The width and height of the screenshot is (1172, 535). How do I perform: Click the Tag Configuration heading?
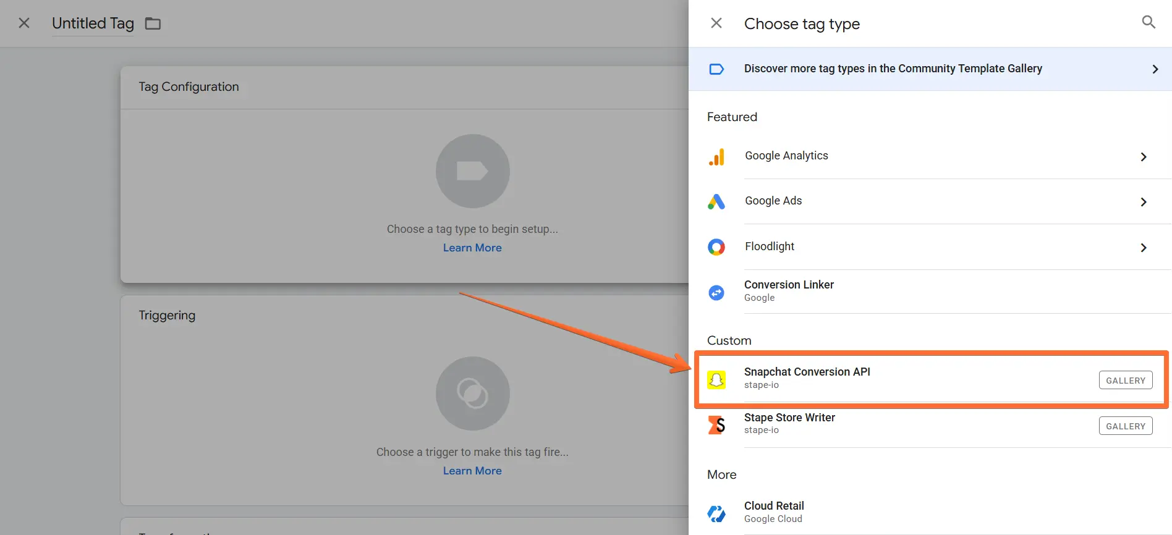pos(189,87)
